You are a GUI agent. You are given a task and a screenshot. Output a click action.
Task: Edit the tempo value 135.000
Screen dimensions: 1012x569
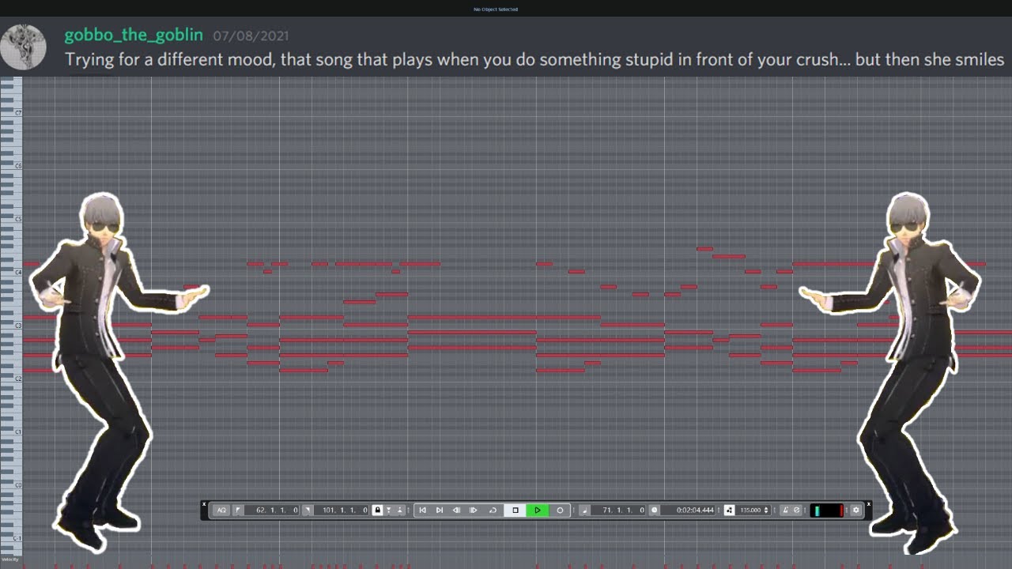pyautogui.click(x=751, y=510)
